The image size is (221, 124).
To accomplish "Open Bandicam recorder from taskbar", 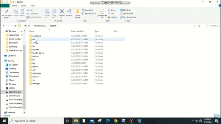I will tap(131, 121).
